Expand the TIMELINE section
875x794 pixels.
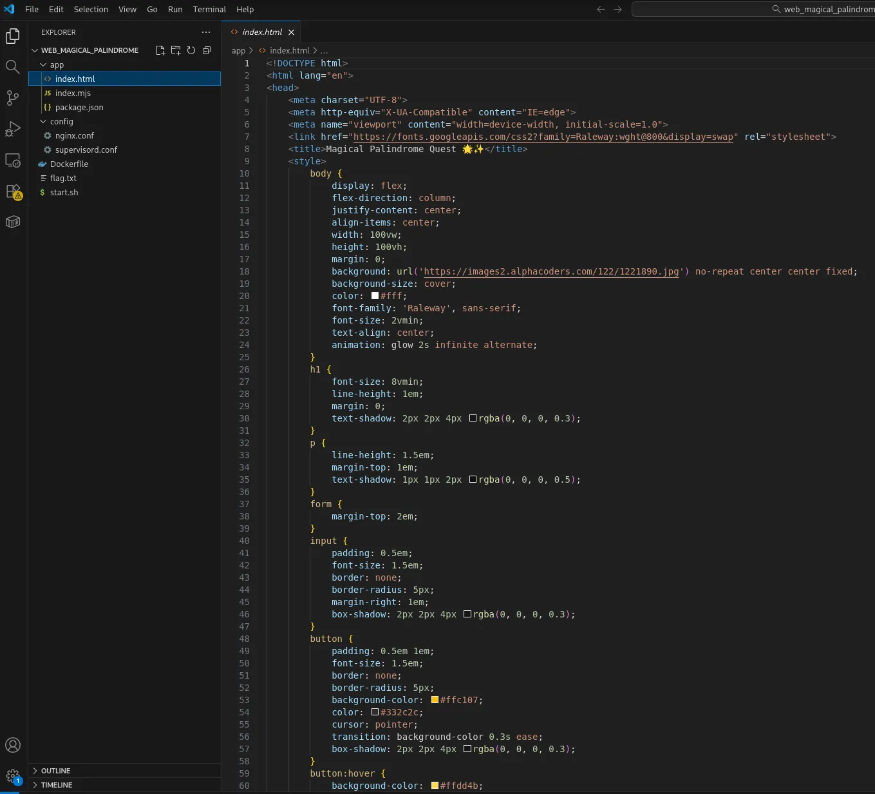(57, 785)
